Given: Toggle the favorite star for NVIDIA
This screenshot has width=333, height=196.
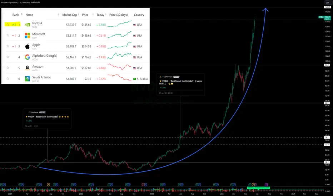Looking at the screenshot, I should pyautogui.click(x=8, y=25).
